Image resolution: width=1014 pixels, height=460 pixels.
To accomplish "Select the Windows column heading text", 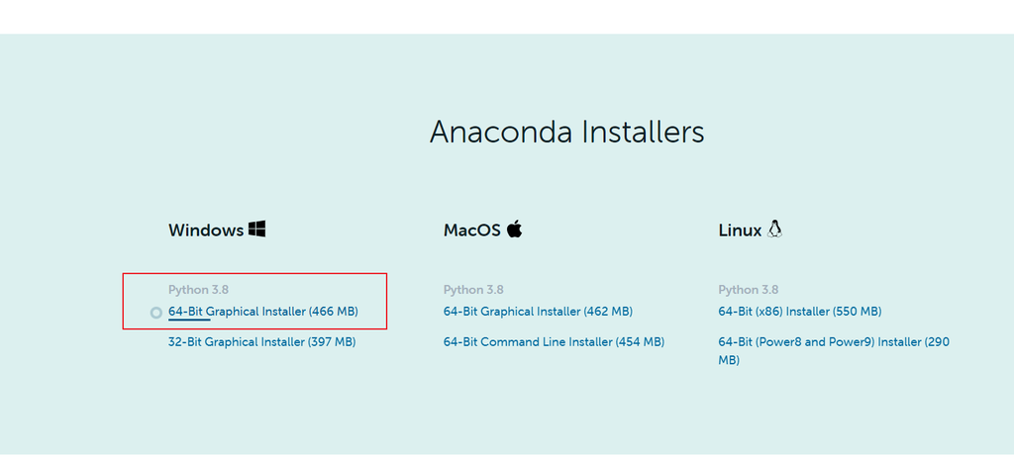I will pyautogui.click(x=206, y=230).
